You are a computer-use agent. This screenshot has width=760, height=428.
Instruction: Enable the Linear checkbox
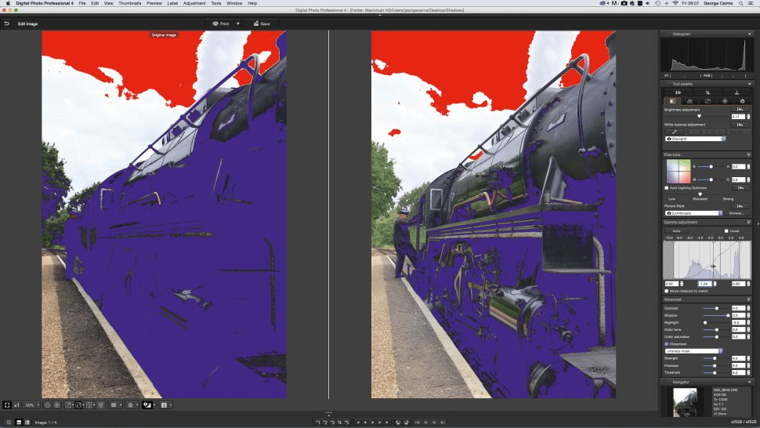726,230
